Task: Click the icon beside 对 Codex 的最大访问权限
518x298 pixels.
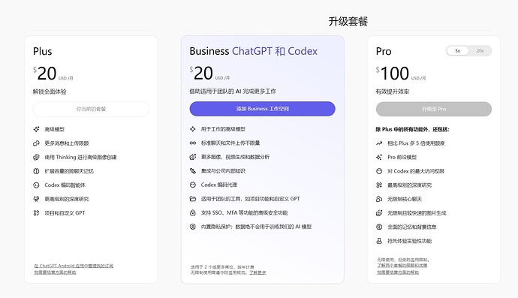Action: click(x=379, y=171)
